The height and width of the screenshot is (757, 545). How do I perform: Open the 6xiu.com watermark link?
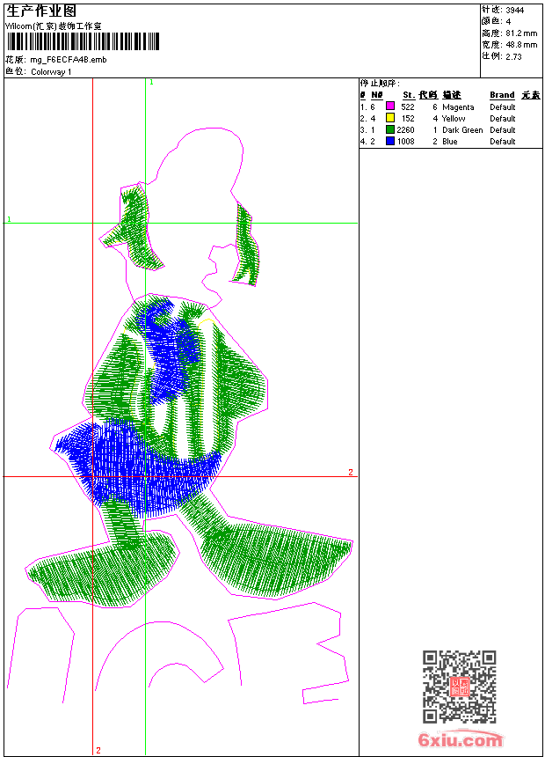tap(460, 739)
